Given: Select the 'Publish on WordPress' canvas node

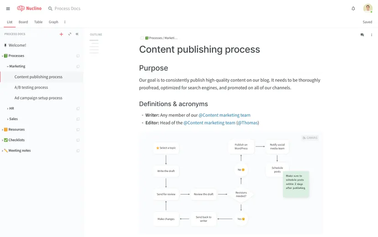Looking at the screenshot, I should (x=241, y=147).
